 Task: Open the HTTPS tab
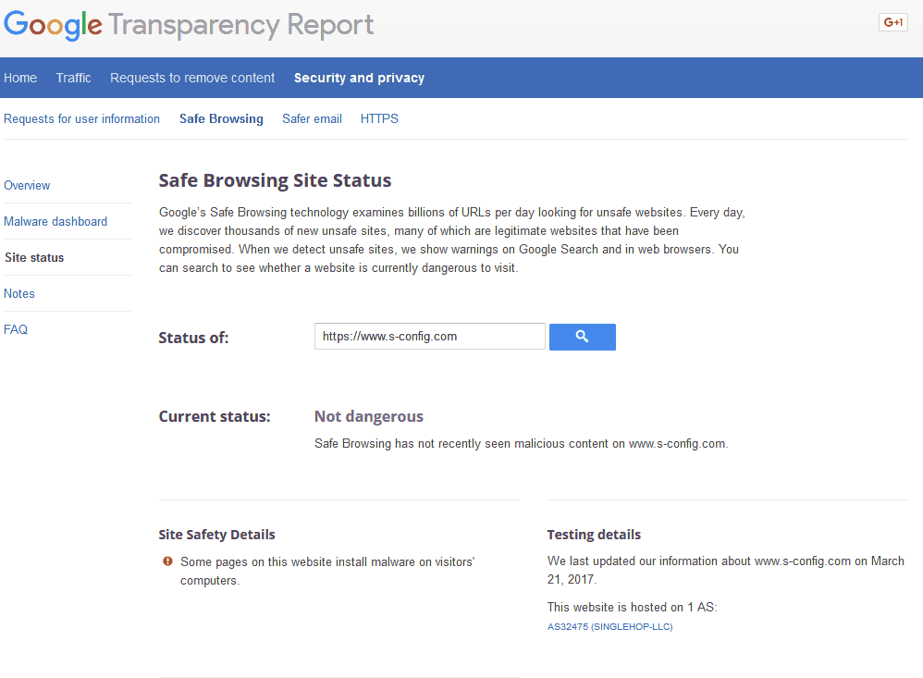click(x=379, y=119)
